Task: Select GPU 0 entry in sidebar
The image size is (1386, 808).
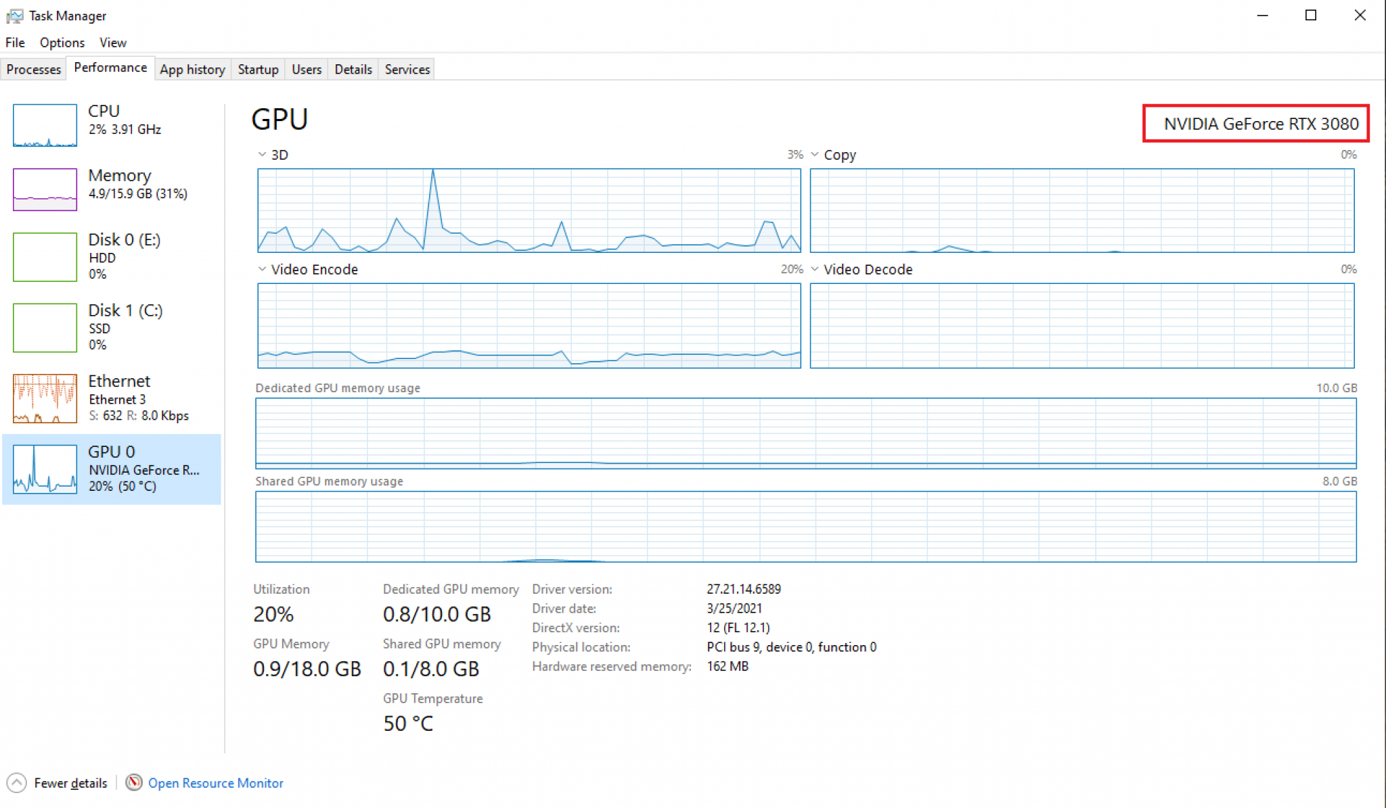Action: [x=112, y=469]
